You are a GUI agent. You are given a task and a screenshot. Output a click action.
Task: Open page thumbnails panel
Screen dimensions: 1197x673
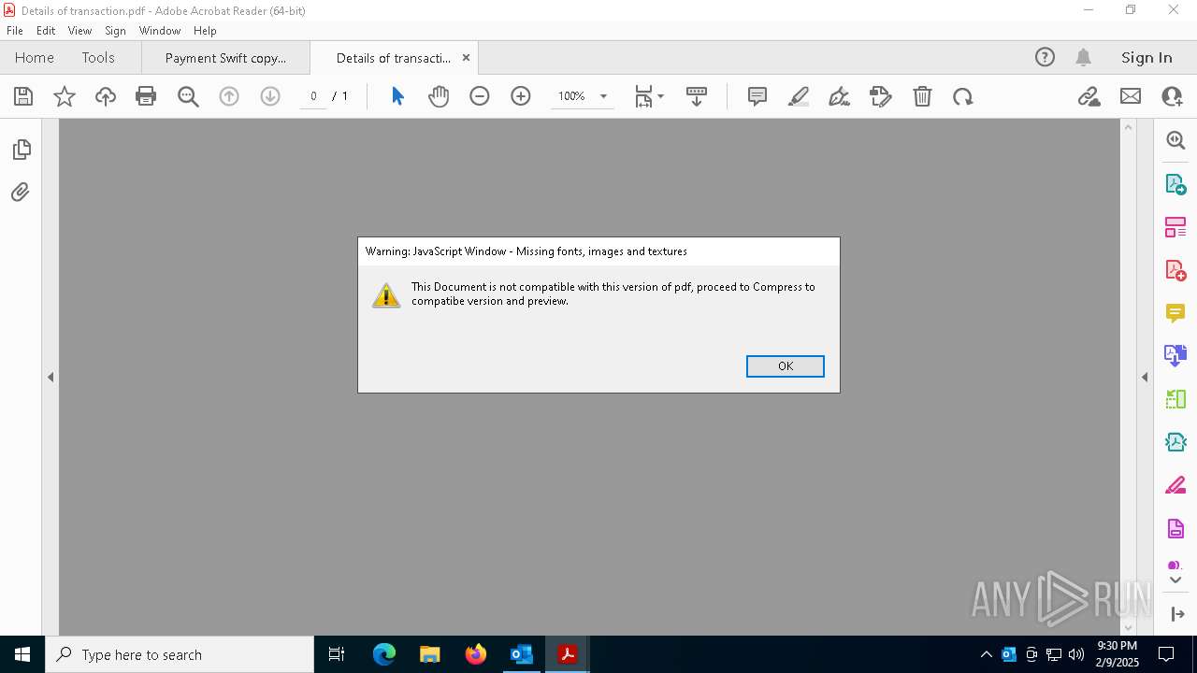22,150
